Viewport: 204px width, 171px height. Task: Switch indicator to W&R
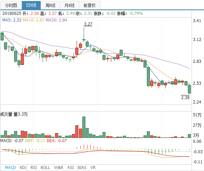click(x=59, y=167)
